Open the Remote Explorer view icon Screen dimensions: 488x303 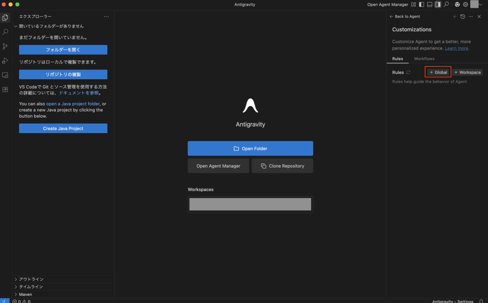5,75
